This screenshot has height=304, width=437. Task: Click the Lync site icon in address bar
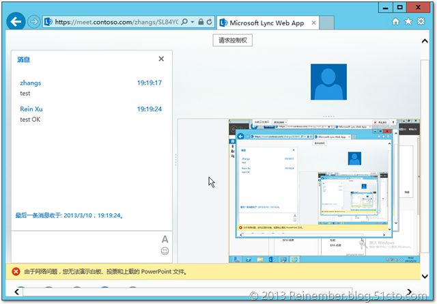[x=48, y=22]
